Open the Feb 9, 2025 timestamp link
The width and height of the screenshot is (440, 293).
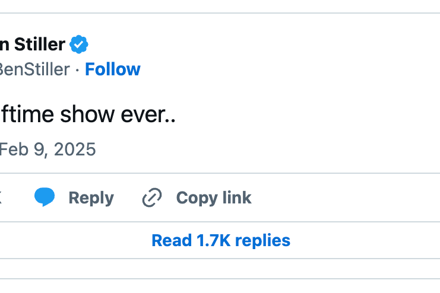[48, 149]
